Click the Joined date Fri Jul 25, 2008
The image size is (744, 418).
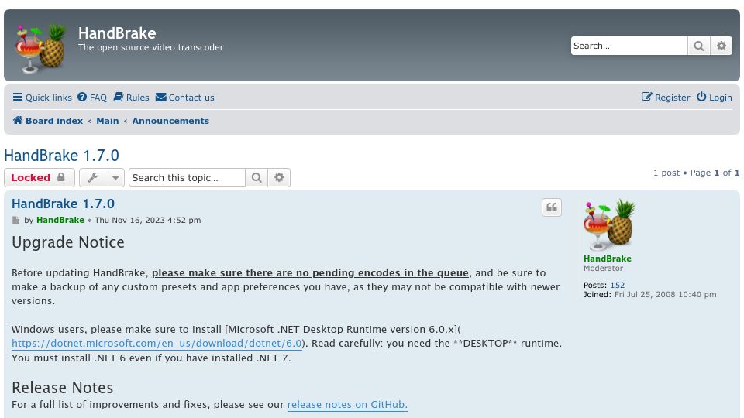coord(665,294)
